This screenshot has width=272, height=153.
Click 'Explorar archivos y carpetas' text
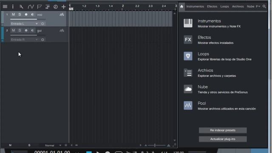217,76
